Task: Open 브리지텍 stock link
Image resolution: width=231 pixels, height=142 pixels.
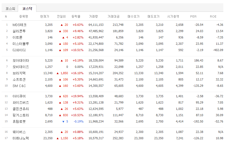Action: point(19,73)
